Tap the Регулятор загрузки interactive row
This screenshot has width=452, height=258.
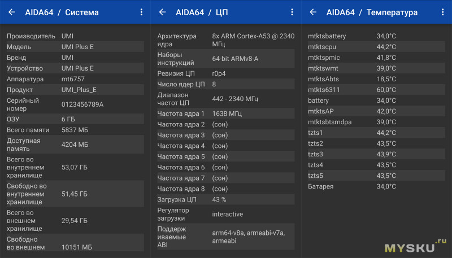pos(226,214)
